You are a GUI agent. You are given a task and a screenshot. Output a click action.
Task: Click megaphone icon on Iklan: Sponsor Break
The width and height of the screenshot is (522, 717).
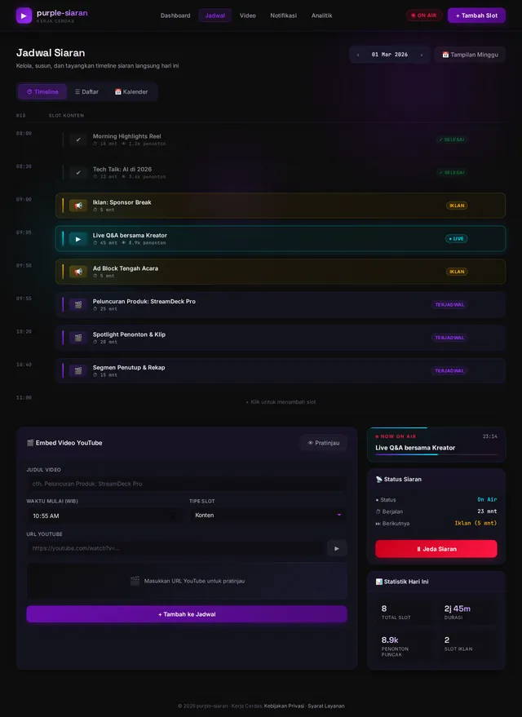[x=78, y=206]
